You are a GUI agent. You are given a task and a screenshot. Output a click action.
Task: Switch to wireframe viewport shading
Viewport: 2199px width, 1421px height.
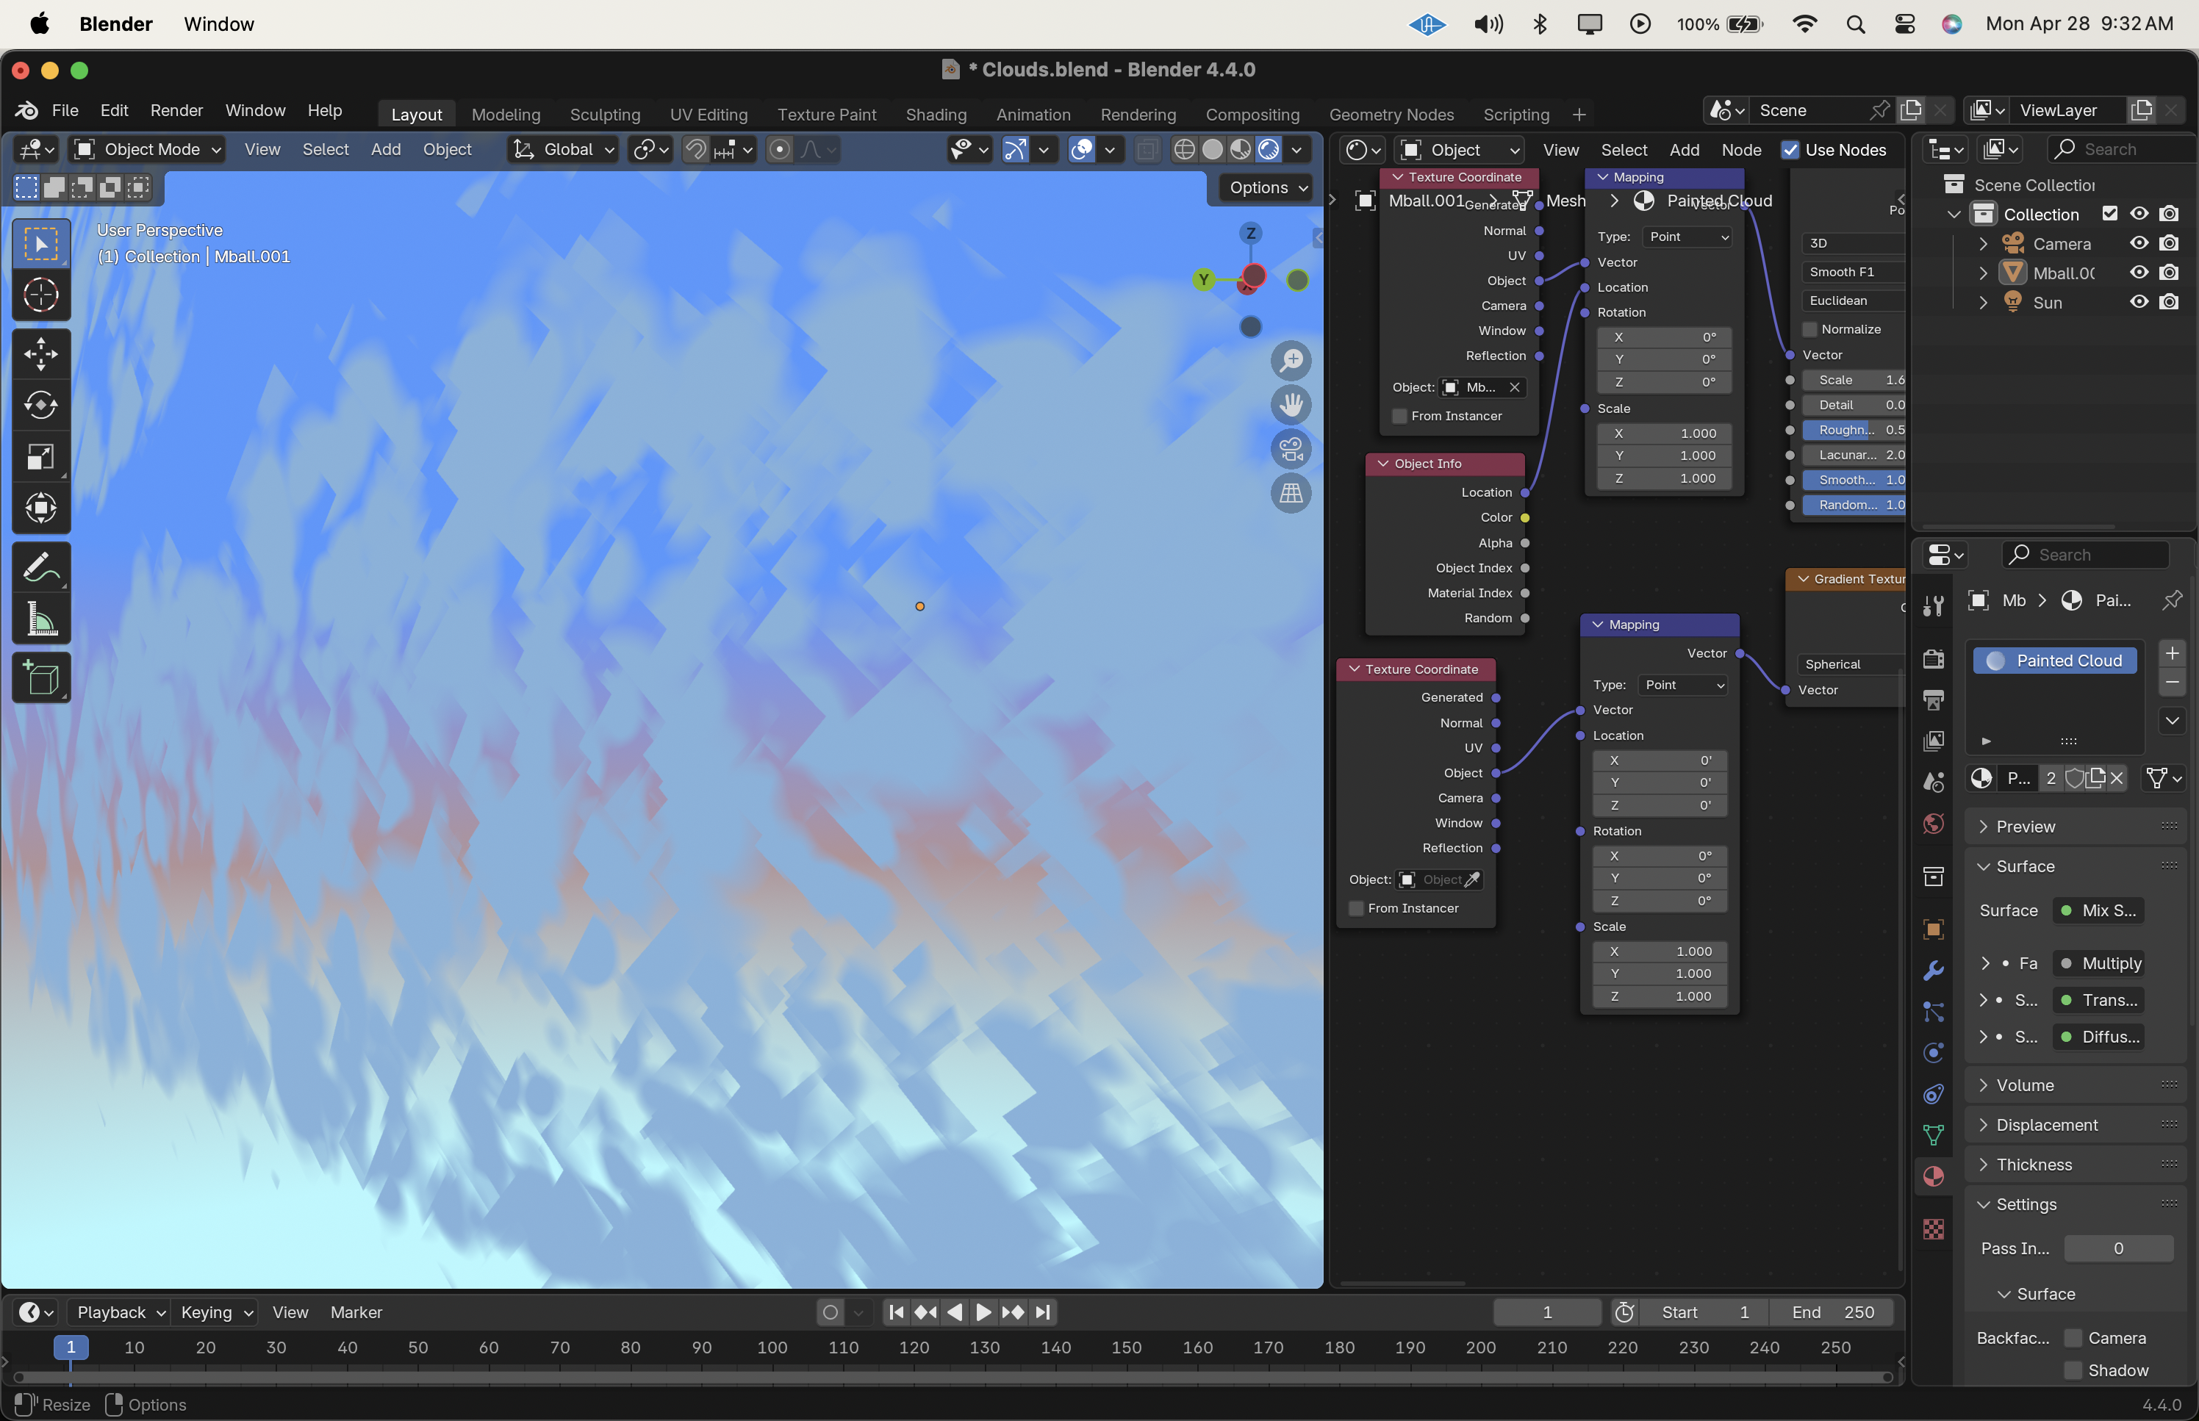(x=1185, y=149)
